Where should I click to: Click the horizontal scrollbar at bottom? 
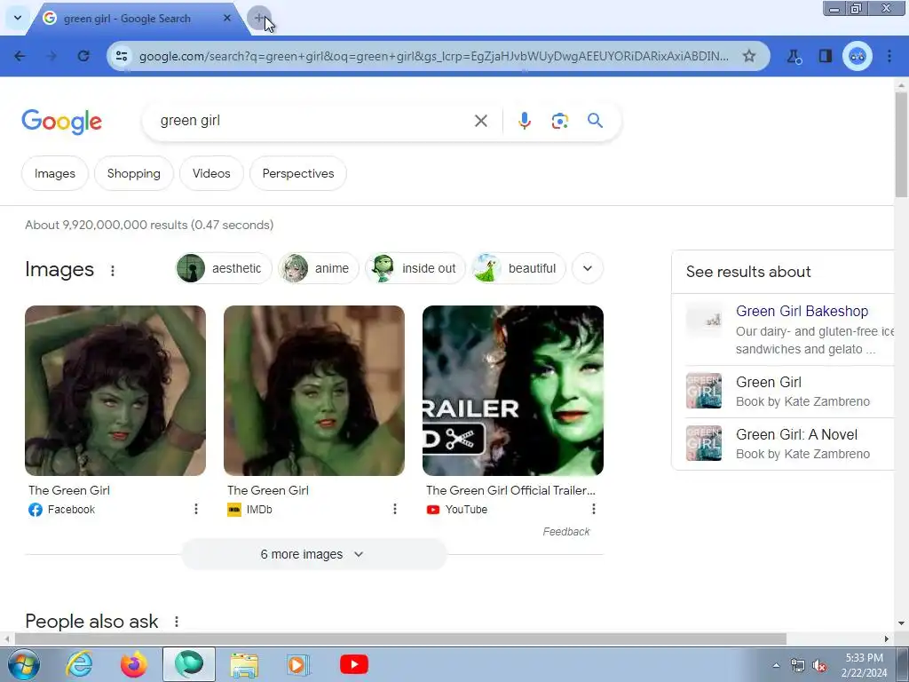click(x=400, y=638)
